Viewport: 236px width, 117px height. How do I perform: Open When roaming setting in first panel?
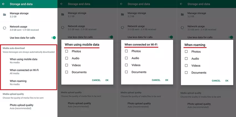(29, 82)
